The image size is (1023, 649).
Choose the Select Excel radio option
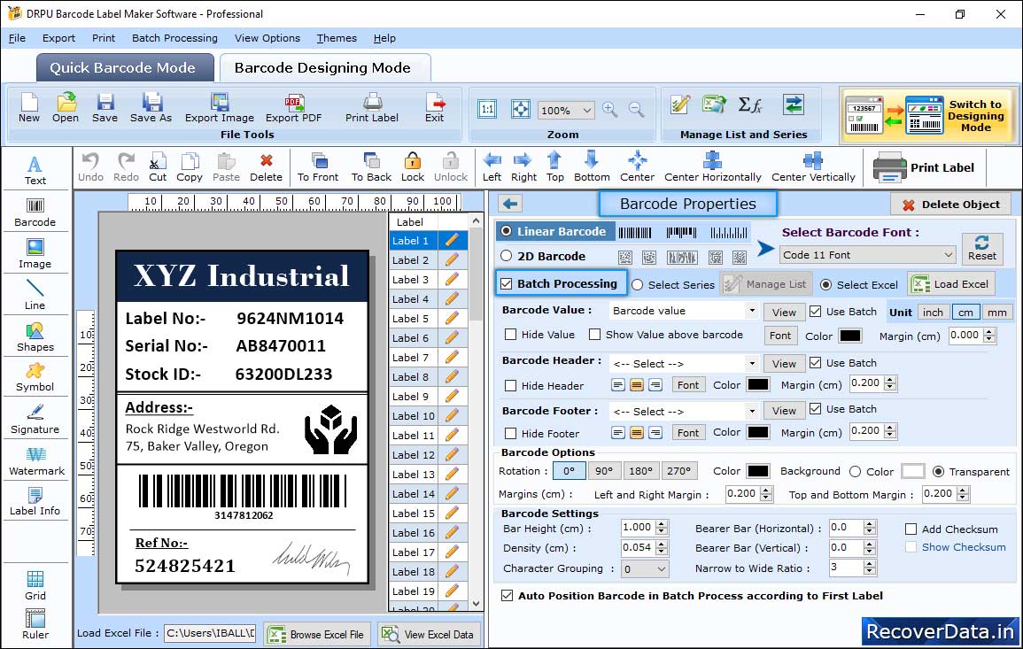(x=826, y=284)
